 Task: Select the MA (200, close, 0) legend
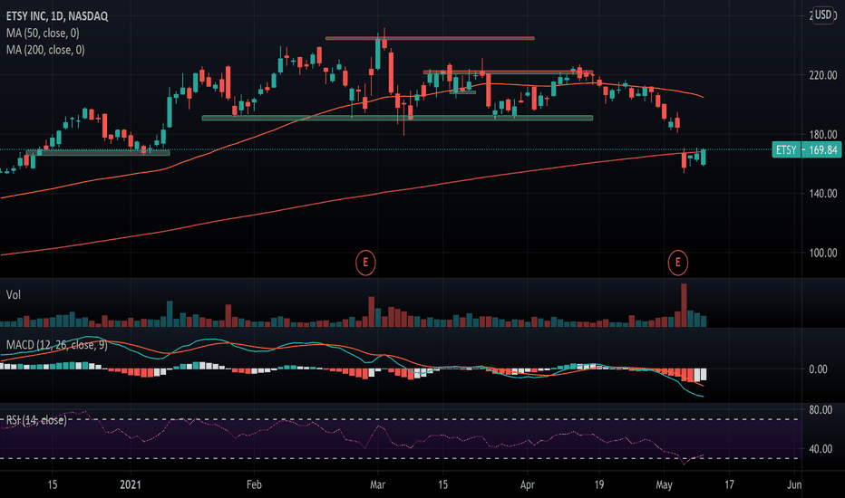pyautogui.click(x=45, y=50)
